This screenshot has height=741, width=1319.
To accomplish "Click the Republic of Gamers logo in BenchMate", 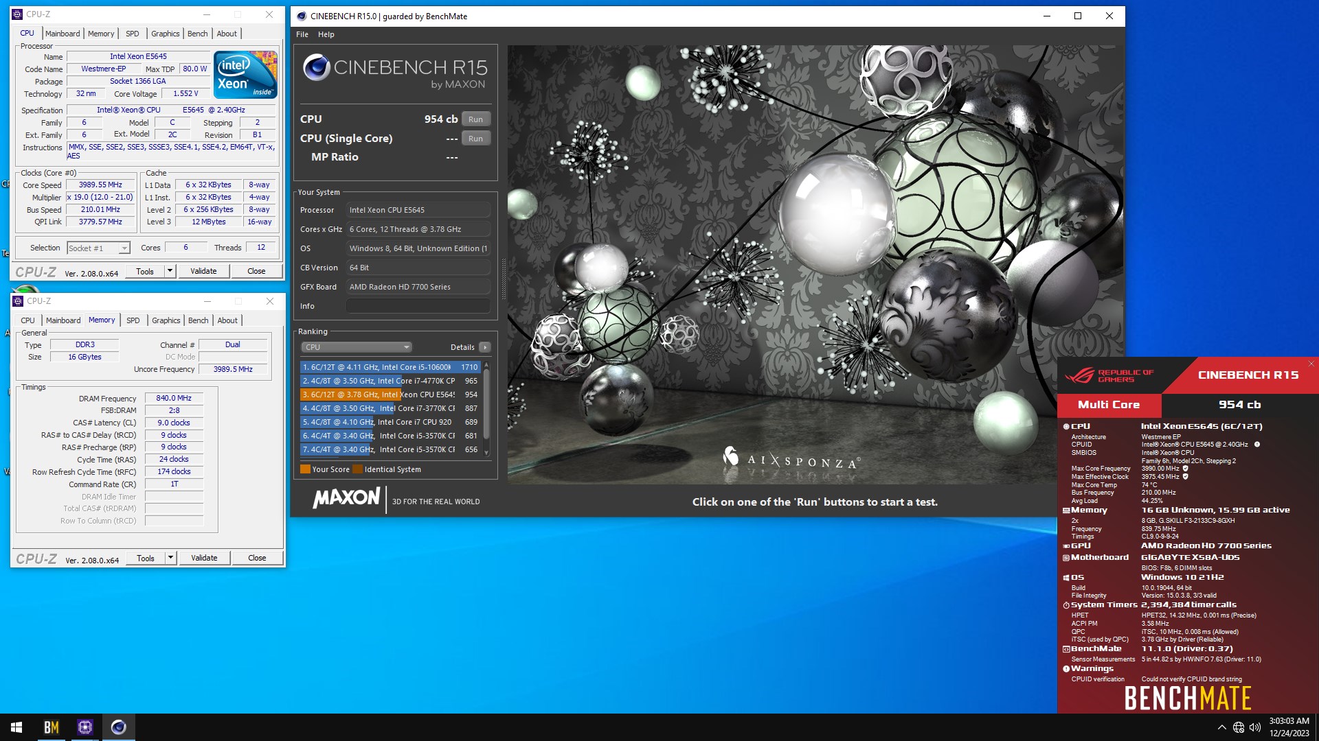I will (x=1109, y=376).
